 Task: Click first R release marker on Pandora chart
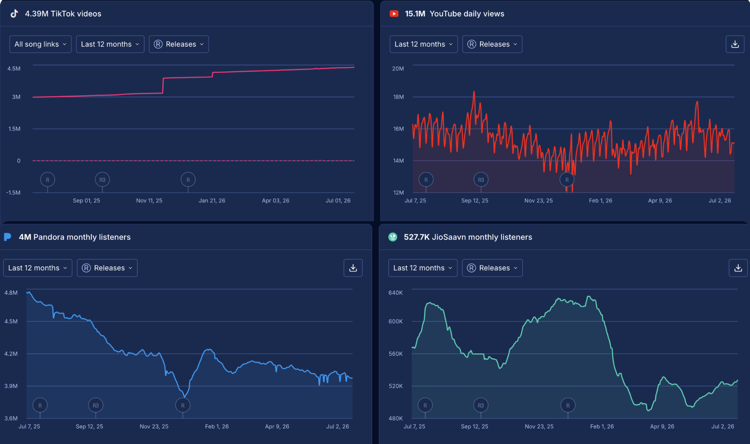40,405
